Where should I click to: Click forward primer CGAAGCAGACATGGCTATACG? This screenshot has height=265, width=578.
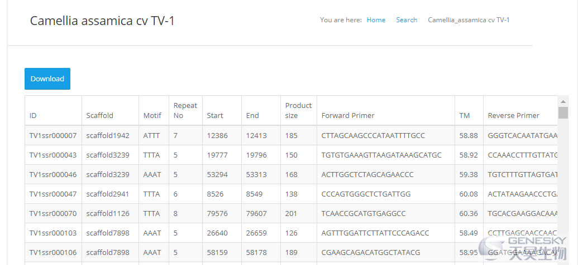tap(371, 253)
